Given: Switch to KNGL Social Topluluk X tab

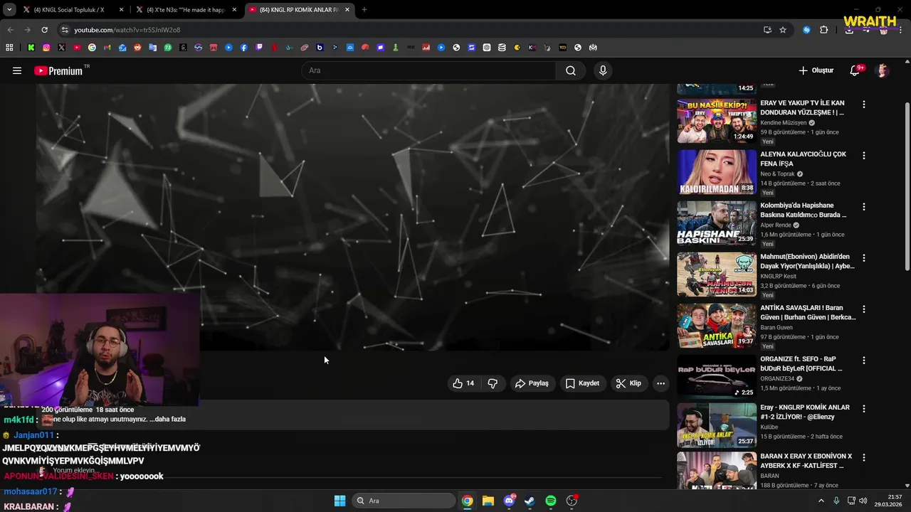Looking at the screenshot, I should [69, 10].
